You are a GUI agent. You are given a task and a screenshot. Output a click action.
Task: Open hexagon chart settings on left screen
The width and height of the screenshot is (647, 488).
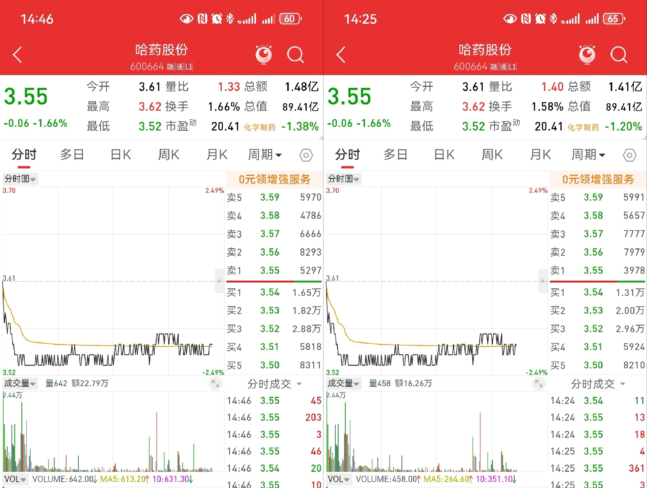pyautogui.click(x=306, y=155)
